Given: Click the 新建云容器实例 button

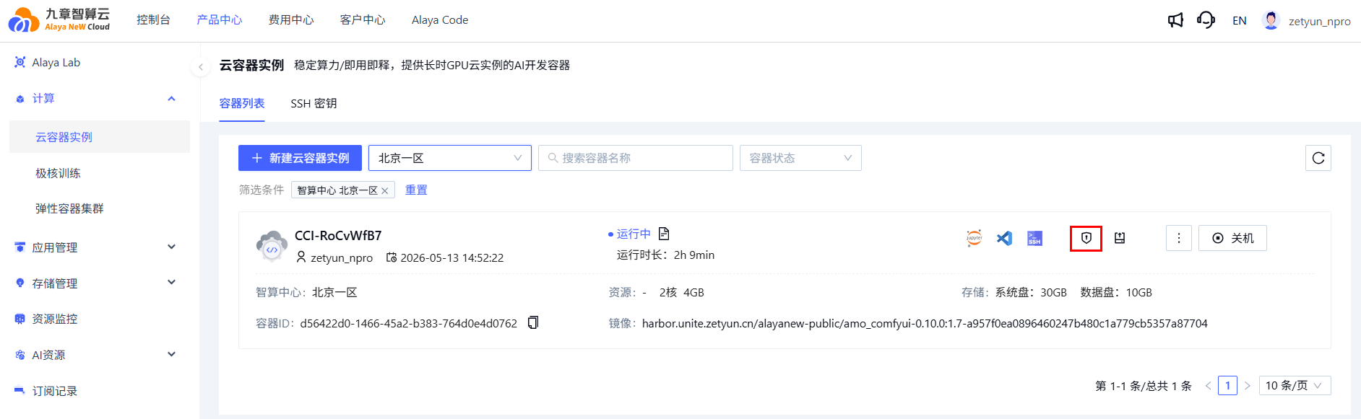Looking at the screenshot, I should click(300, 158).
